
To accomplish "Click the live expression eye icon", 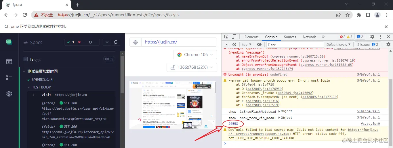I will click(x=259, y=44).
